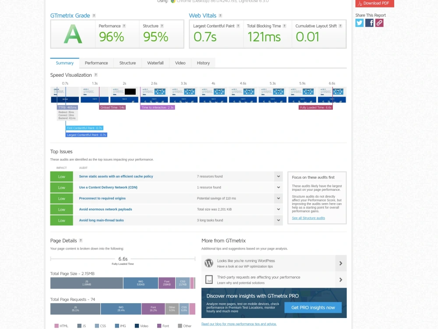Click the CSS legend swatch
The width and height of the screenshot is (438, 329).
(x=97, y=326)
